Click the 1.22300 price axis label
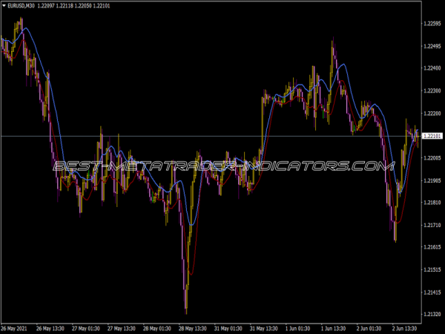 tap(431, 91)
